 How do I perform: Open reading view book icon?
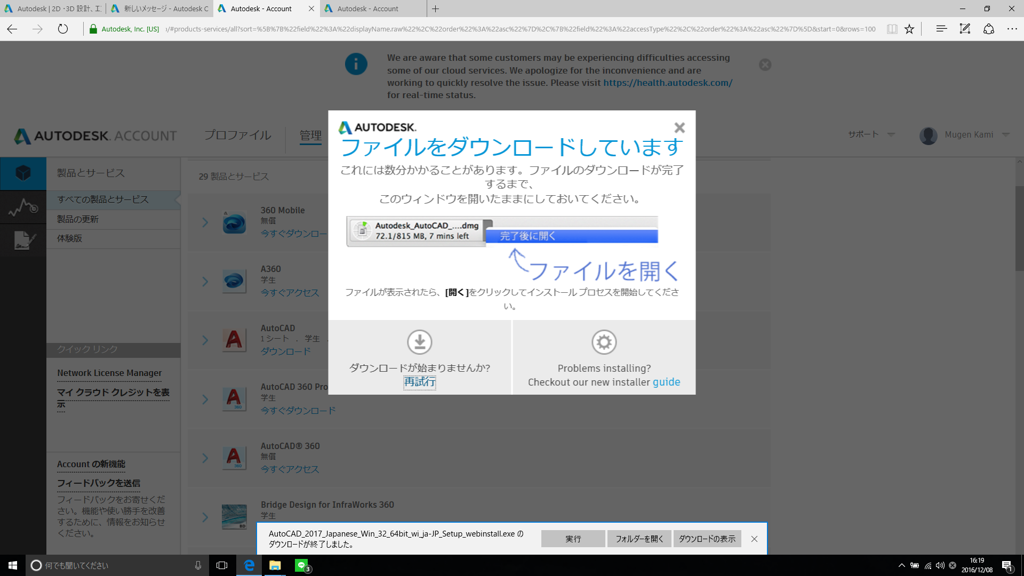892,29
